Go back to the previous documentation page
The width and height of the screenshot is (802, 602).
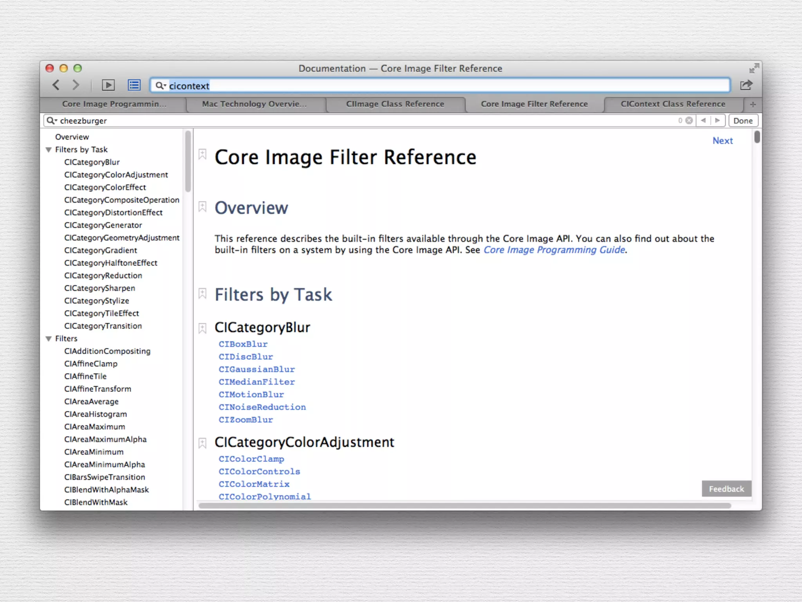pos(56,85)
